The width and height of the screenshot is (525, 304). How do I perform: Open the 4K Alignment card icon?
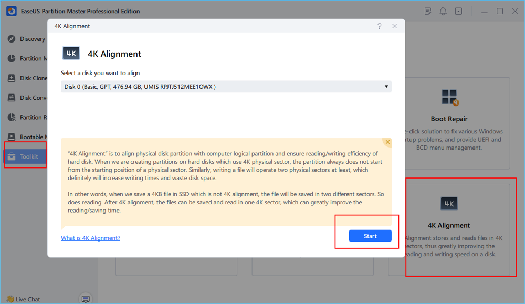tap(449, 204)
